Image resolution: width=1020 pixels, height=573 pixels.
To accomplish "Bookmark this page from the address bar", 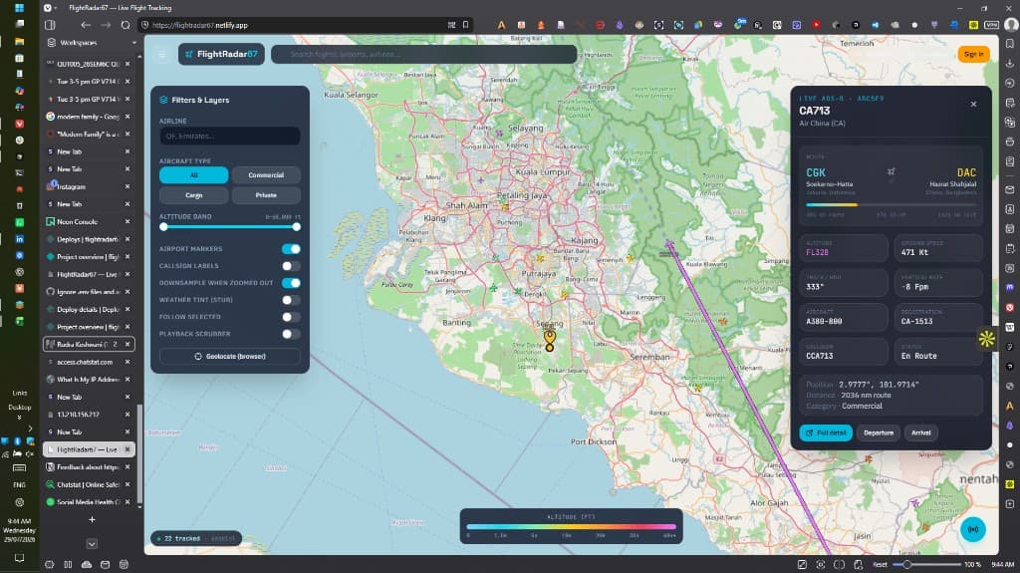I will point(466,25).
